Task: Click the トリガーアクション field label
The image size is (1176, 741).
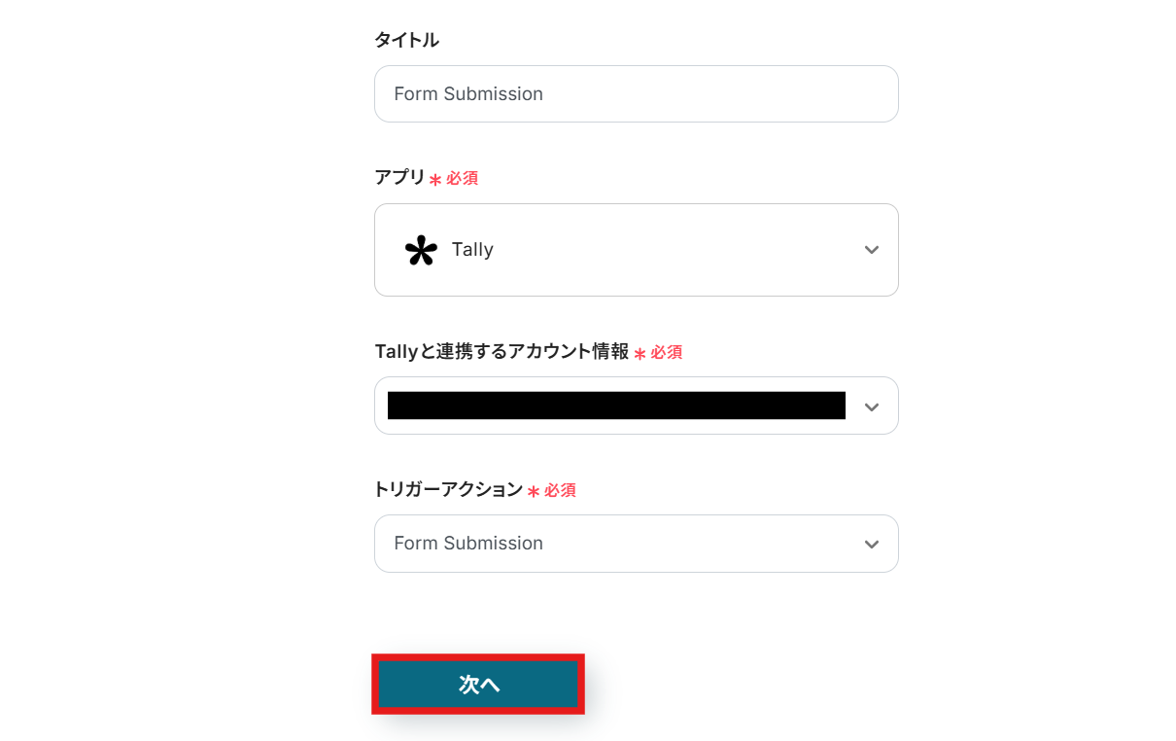Action: 448,489
